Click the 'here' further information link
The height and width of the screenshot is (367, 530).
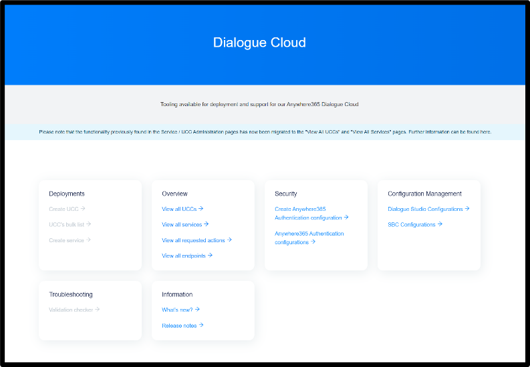485,132
